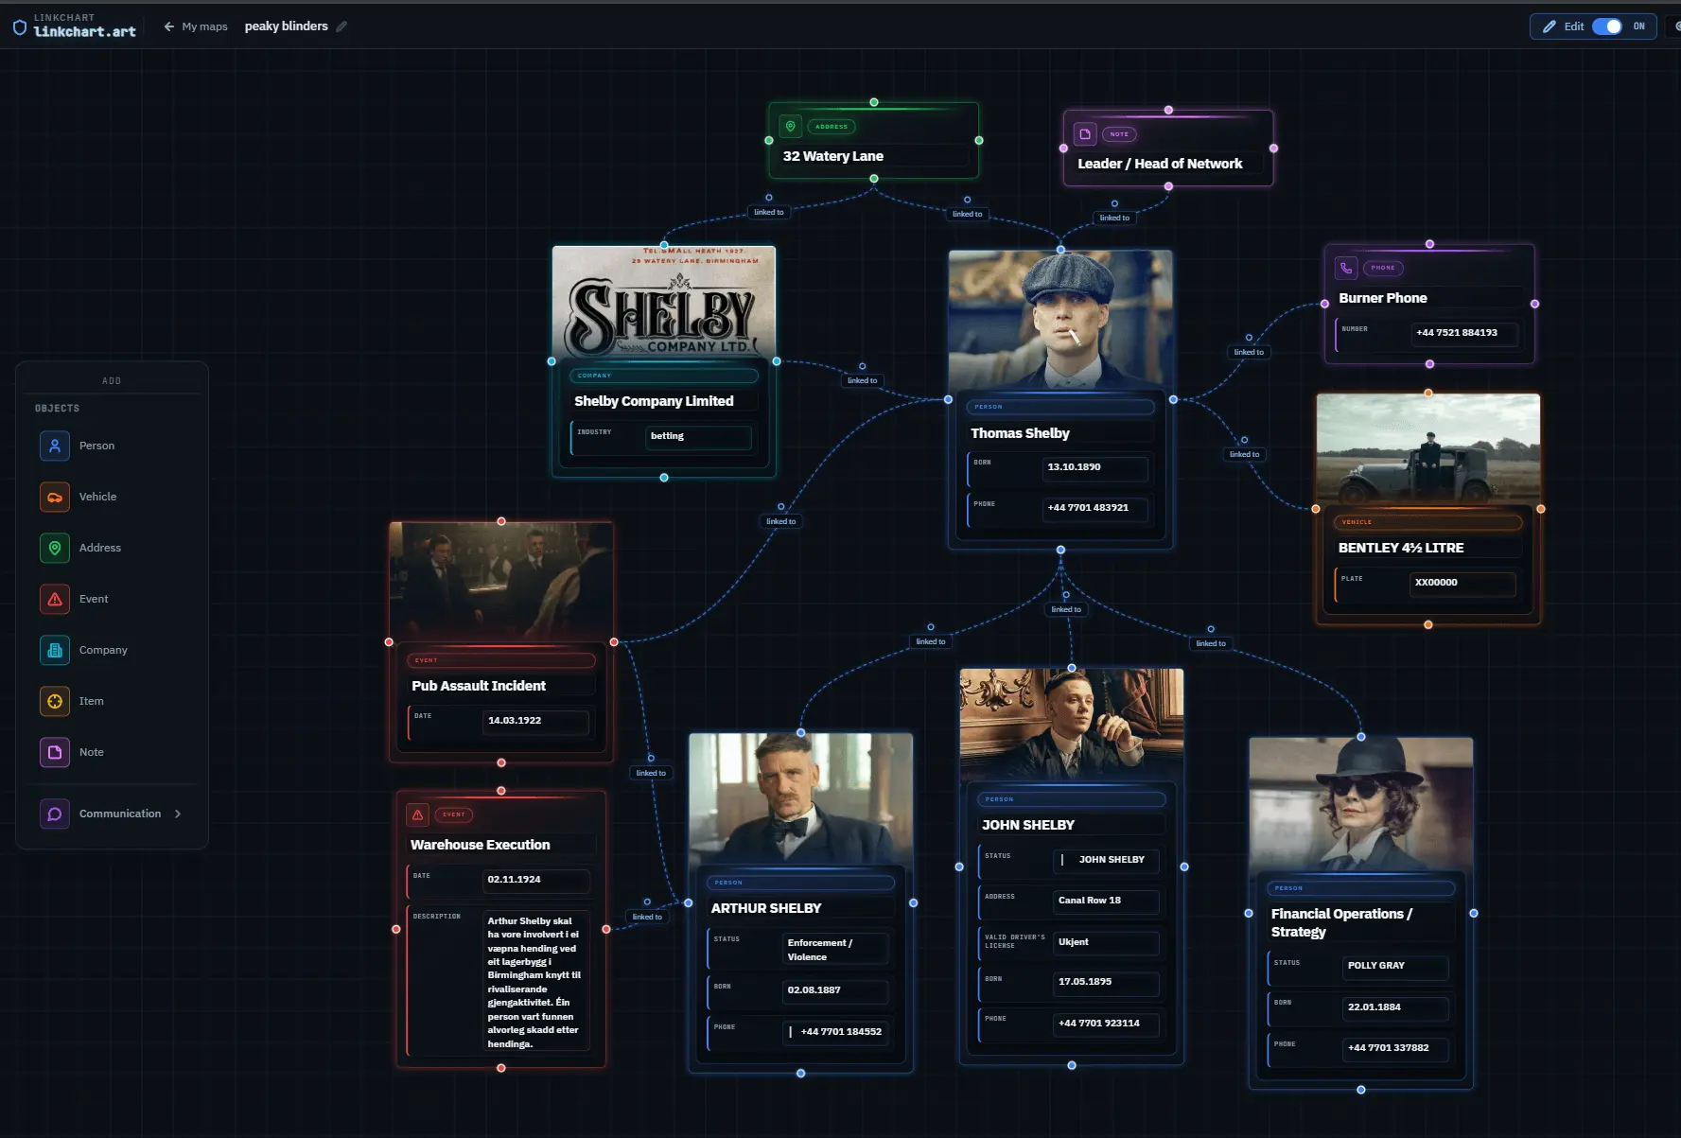Screen dimensions: 1681x1138
Task: Select Thomas Shelby portrait photo
Action: click(1060, 320)
